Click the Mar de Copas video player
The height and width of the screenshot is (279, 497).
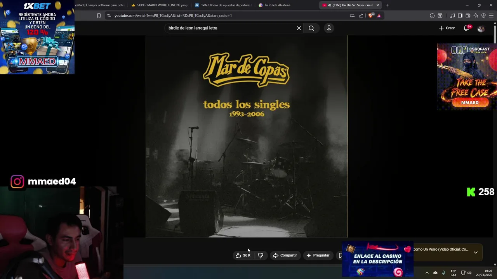[247, 136]
